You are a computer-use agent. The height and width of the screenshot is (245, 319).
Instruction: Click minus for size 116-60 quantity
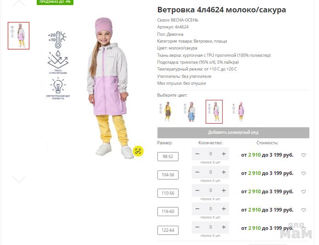click(x=197, y=209)
